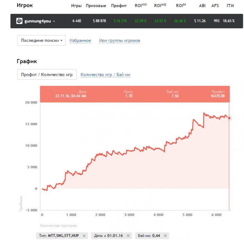Click the player group icon beside gunnung4you
Screen dimensions: 244x240
[x=20, y=21]
